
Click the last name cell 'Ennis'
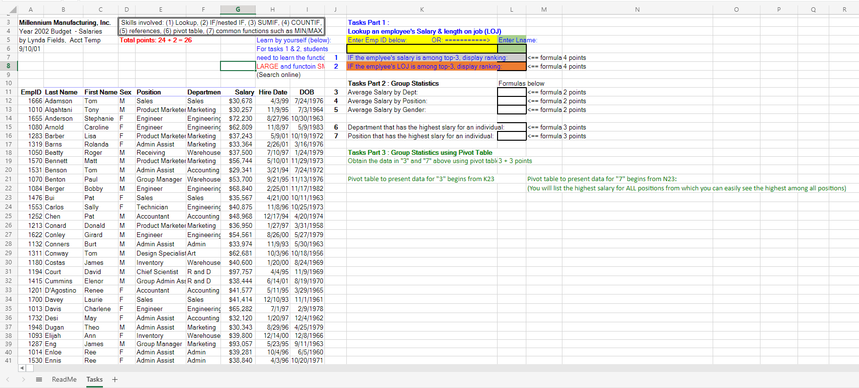[x=63, y=360]
